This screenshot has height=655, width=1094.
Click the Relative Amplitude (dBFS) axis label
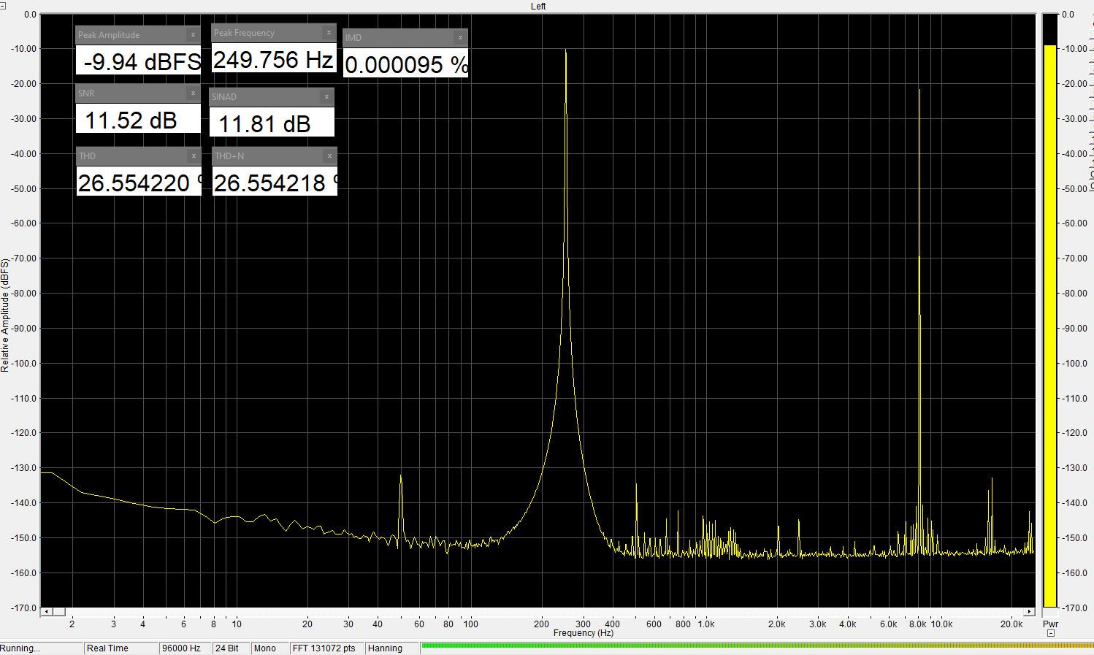click(5, 315)
